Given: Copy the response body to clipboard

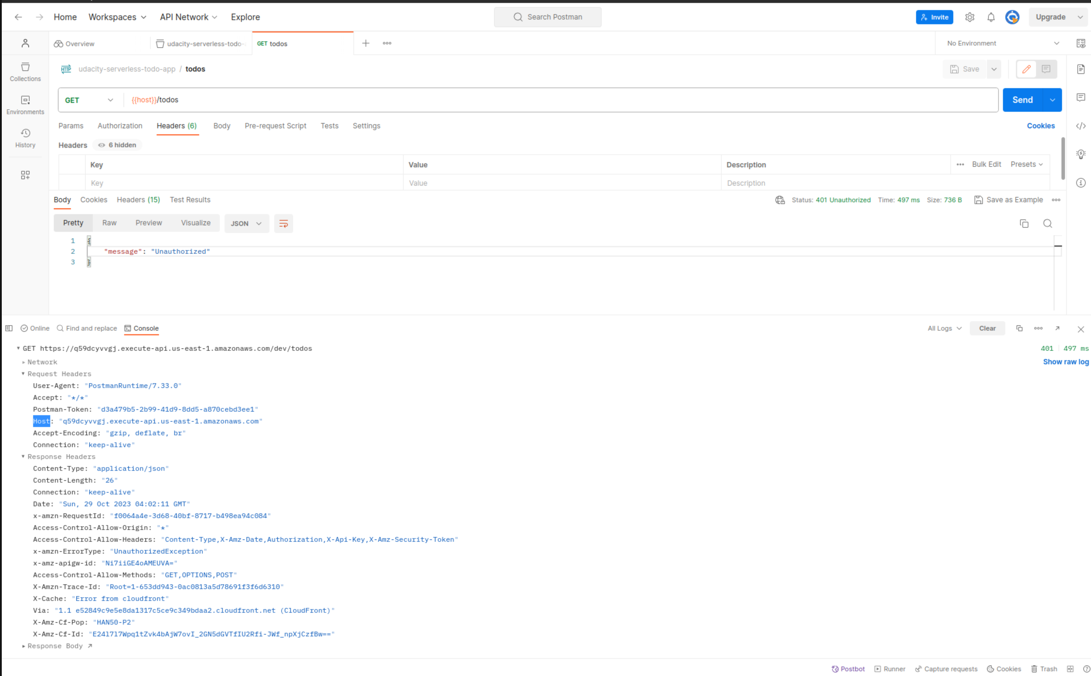Looking at the screenshot, I should [1024, 224].
